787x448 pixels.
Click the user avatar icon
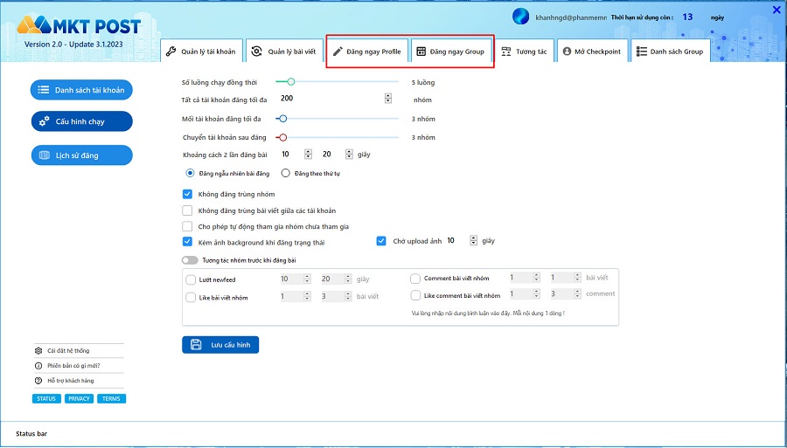(520, 17)
